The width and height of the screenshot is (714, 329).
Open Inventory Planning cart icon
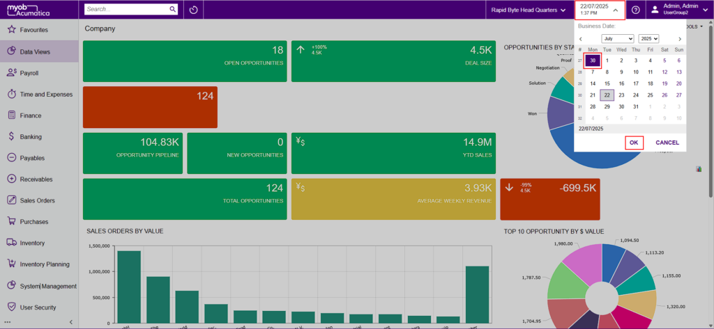point(12,264)
